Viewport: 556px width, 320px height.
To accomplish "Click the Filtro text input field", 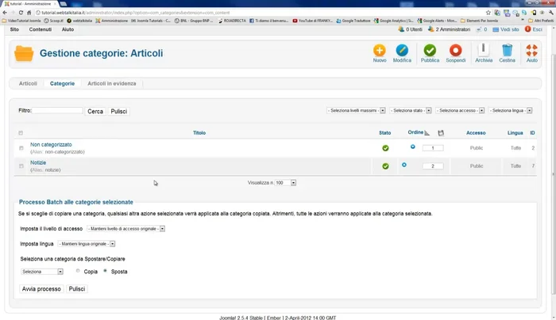I will 57,111.
